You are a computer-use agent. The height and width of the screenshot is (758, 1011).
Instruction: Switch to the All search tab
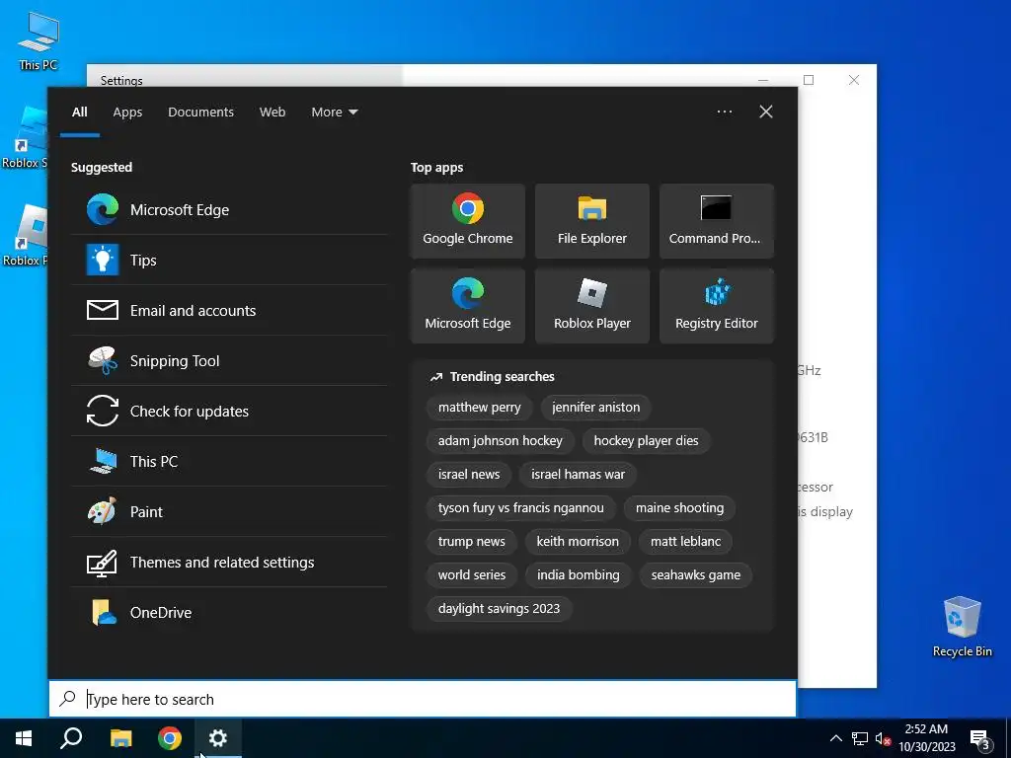tap(79, 113)
